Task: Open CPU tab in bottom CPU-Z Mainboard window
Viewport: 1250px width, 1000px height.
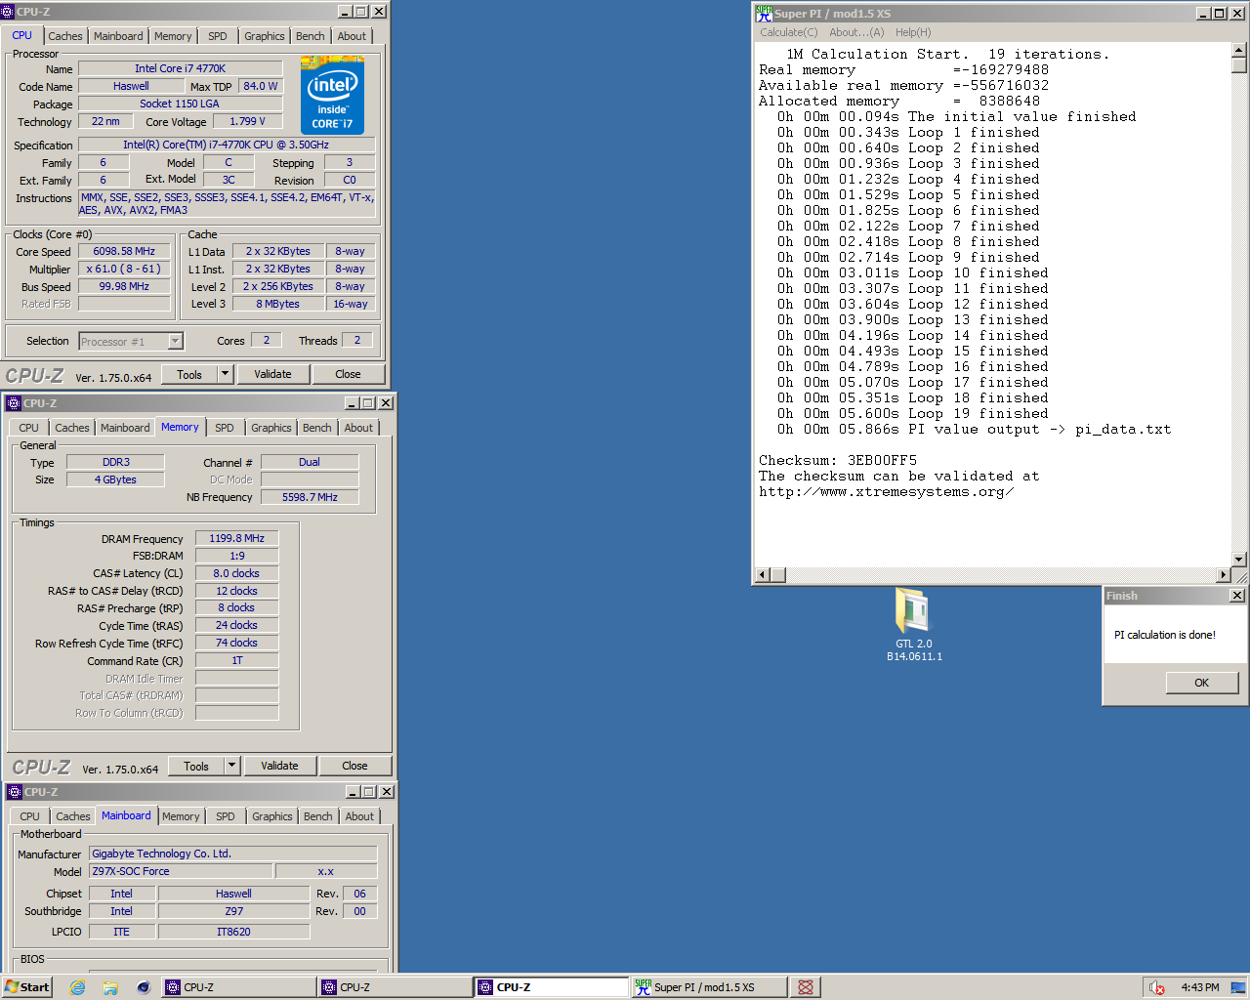Action: click(30, 816)
